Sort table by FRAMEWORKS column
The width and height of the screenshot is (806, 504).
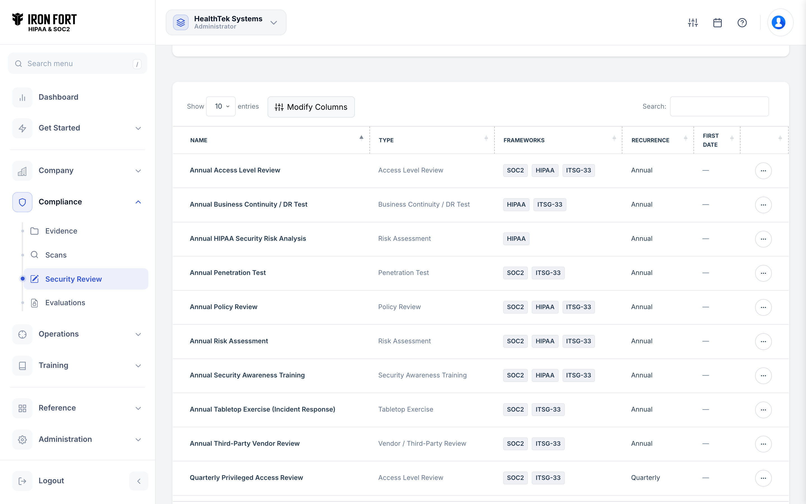pyautogui.click(x=558, y=140)
